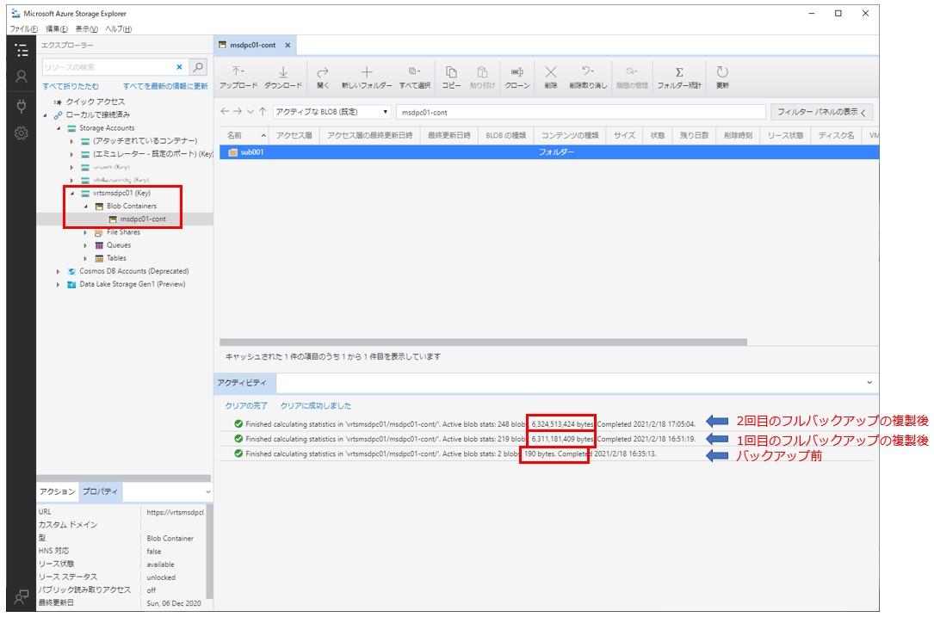Expand the File Shares node
This screenshot has height=617, width=934.
[x=85, y=232]
